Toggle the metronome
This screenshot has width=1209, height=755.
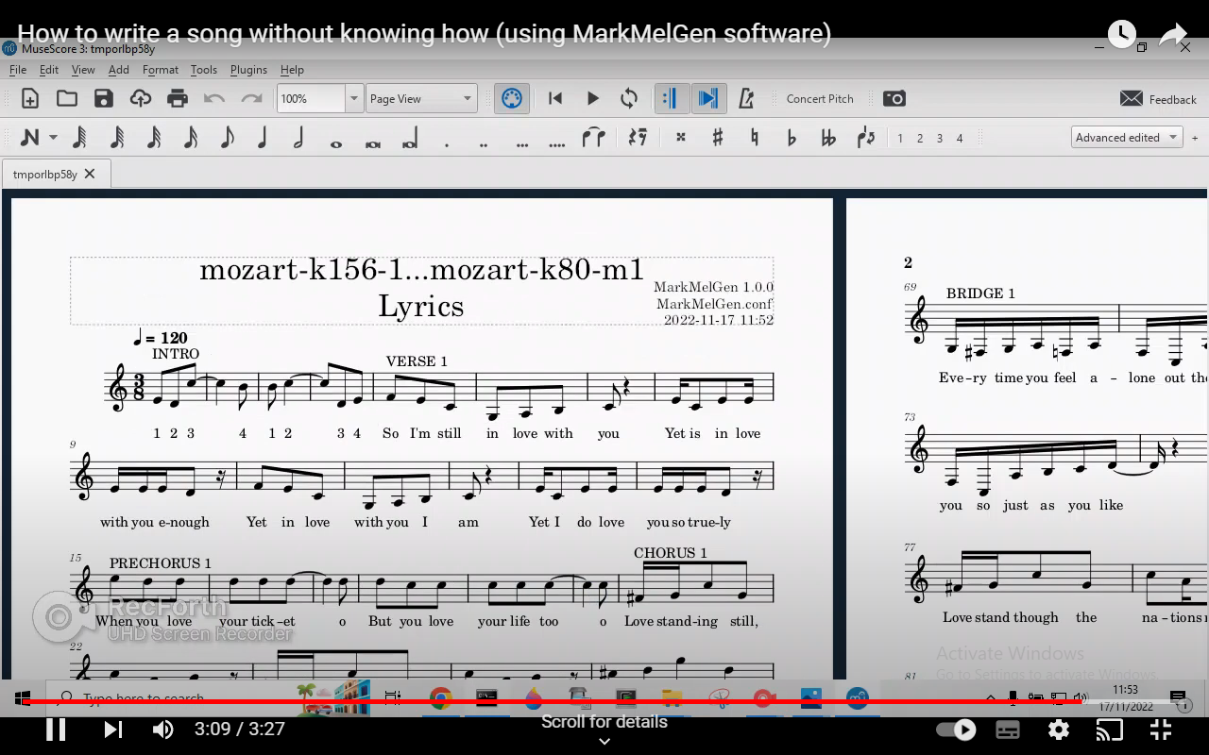pyautogui.click(x=746, y=98)
